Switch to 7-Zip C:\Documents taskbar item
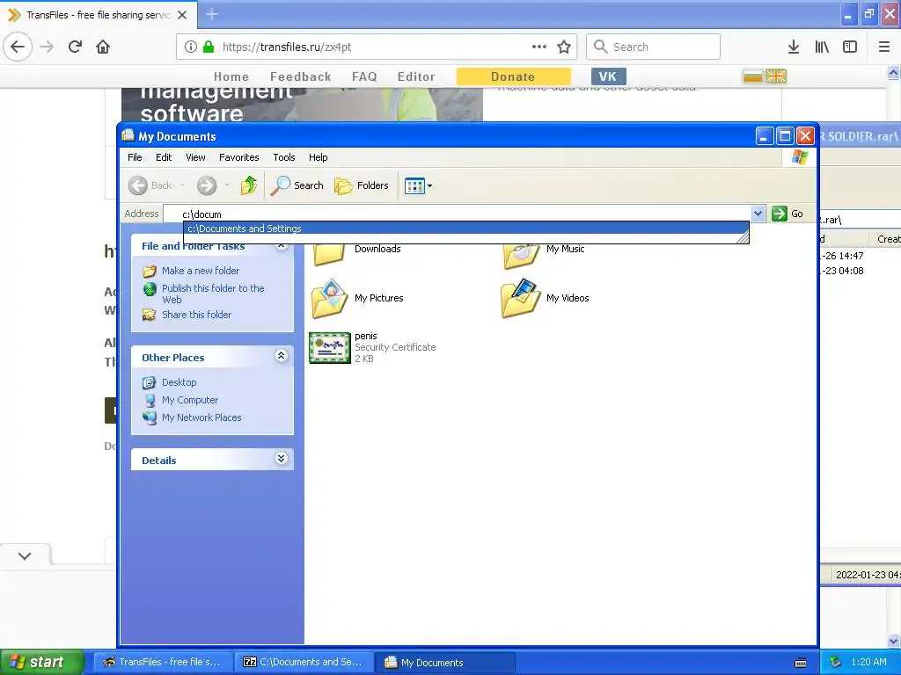The width and height of the screenshot is (901, 675). pos(304,662)
